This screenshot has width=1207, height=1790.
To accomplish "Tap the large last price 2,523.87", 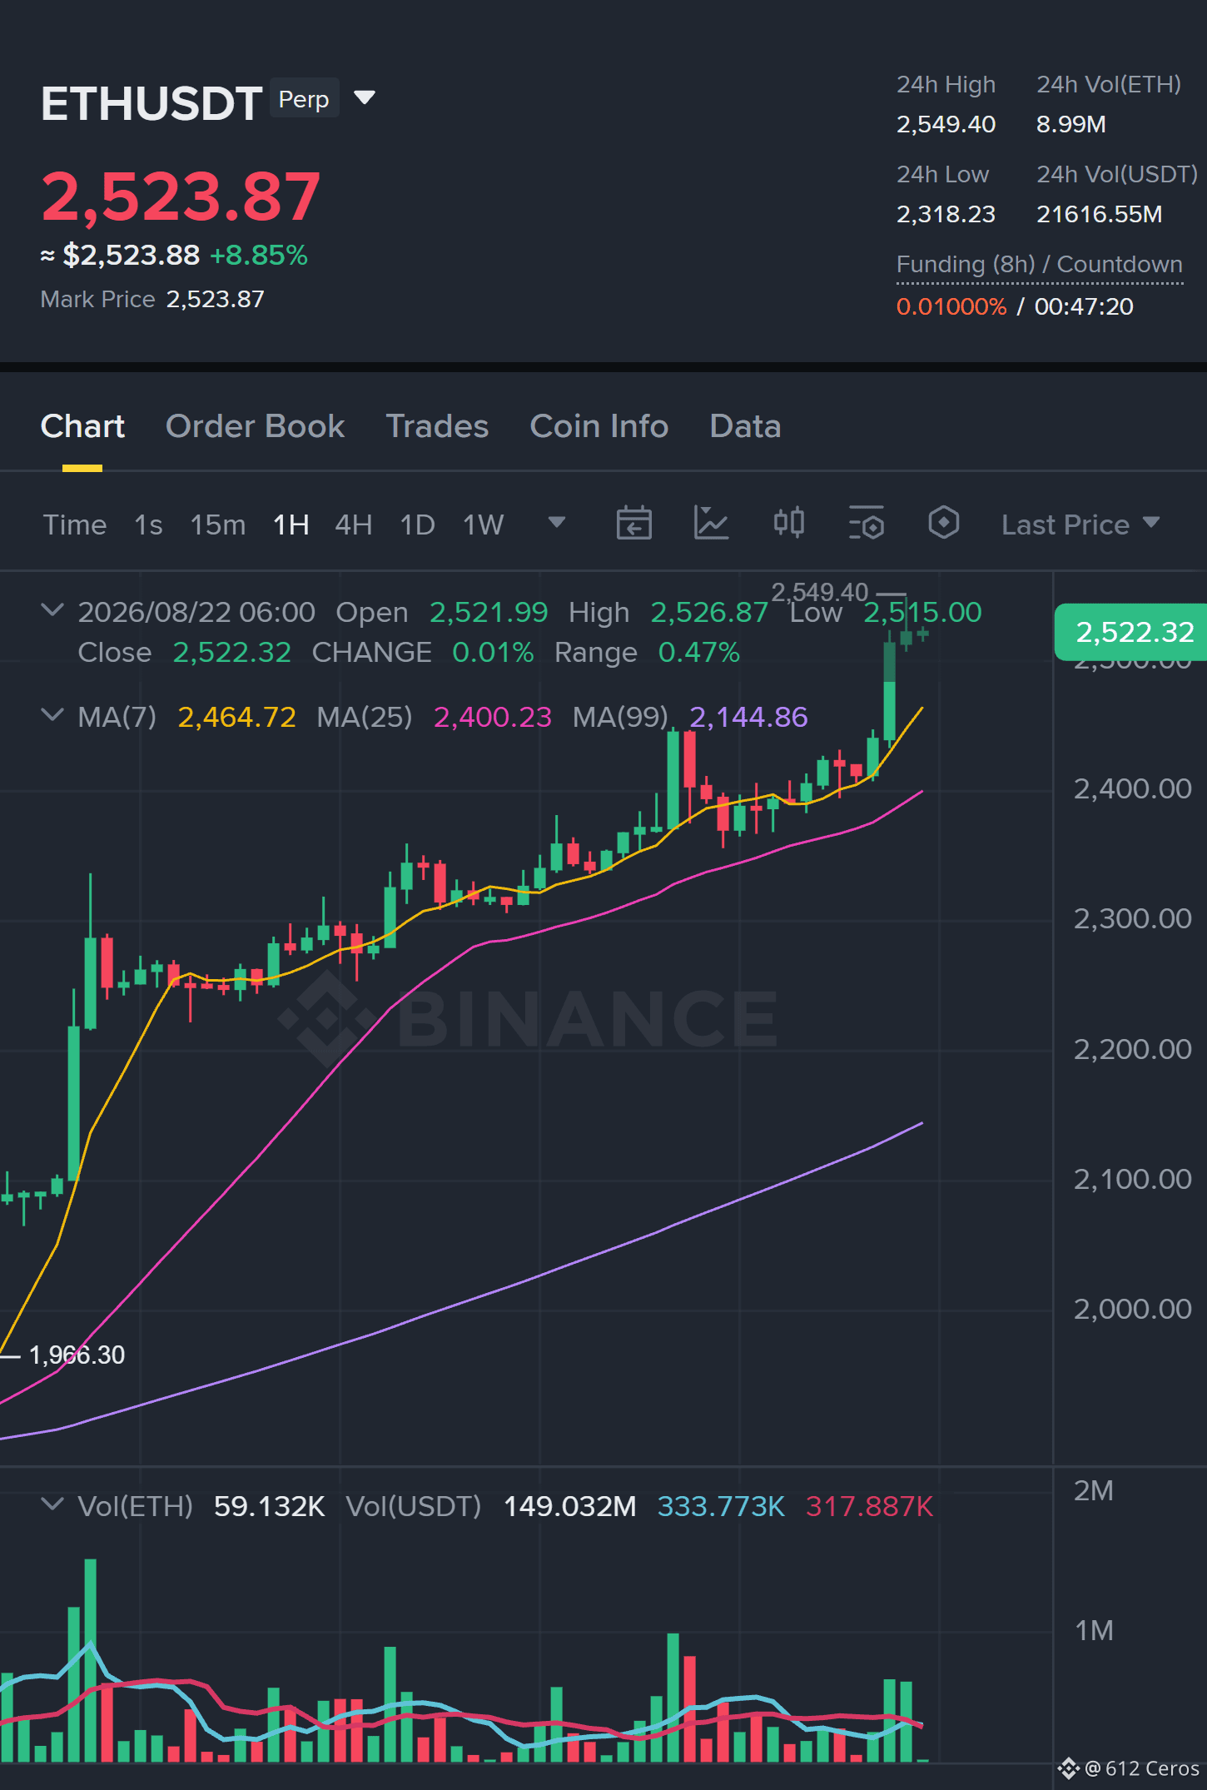I will 181,196.
